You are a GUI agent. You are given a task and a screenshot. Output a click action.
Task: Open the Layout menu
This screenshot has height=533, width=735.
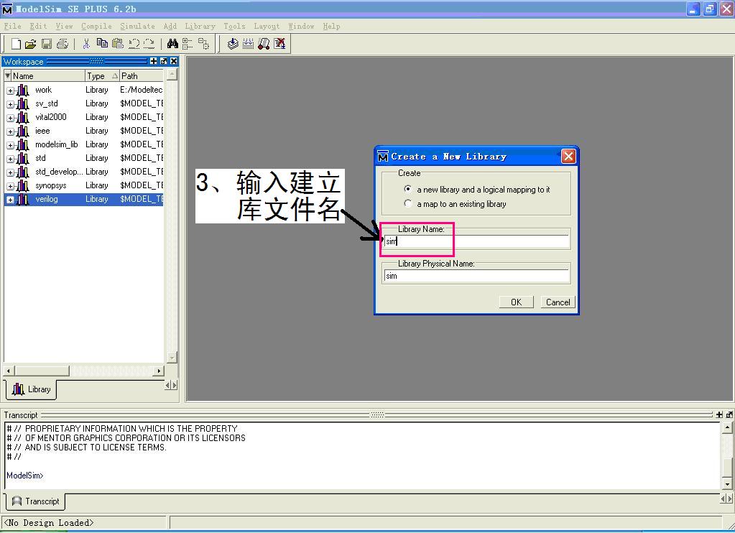click(267, 27)
